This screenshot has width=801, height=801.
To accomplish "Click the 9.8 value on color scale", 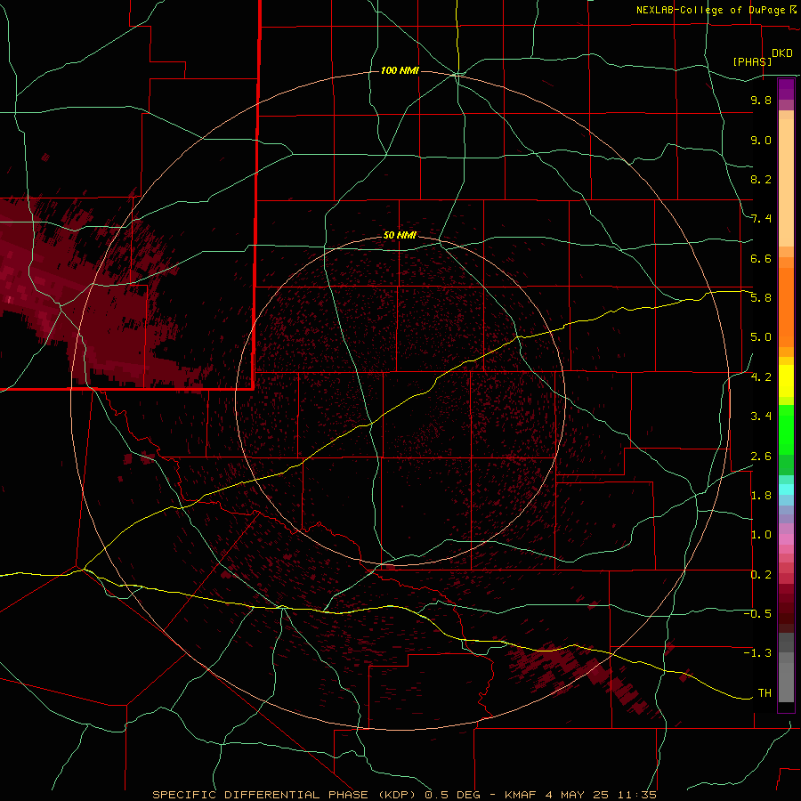I will pyautogui.click(x=761, y=100).
